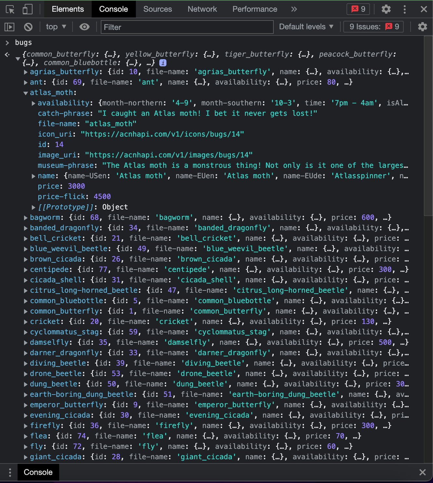The height and width of the screenshot is (483, 433).
Task: Create a live expression with the eye icon
Action: pyautogui.click(x=84, y=27)
